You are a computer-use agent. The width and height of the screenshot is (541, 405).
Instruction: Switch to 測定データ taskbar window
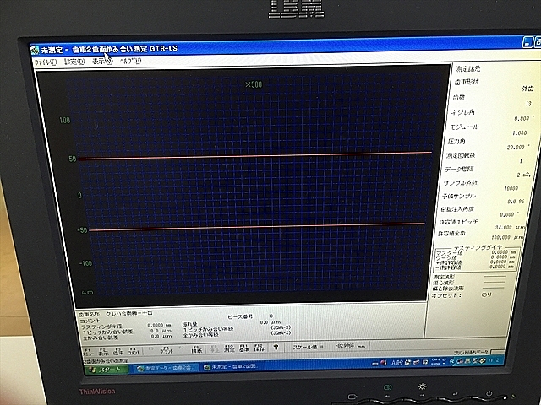pos(165,368)
